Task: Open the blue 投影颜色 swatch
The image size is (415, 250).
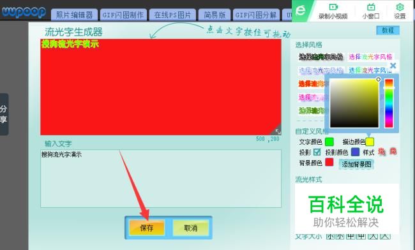Action: (355, 152)
